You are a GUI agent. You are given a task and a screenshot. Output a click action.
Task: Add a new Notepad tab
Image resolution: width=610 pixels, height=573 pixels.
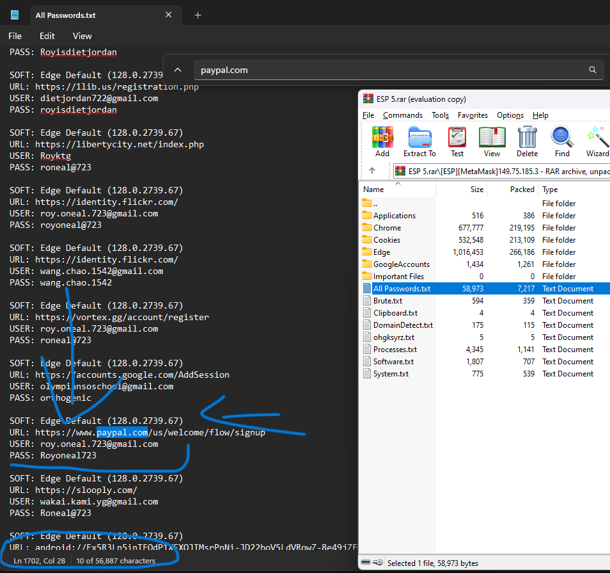198,15
